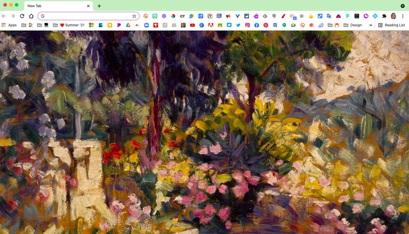Click the megaphone extension icon

[x=228, y=16]
